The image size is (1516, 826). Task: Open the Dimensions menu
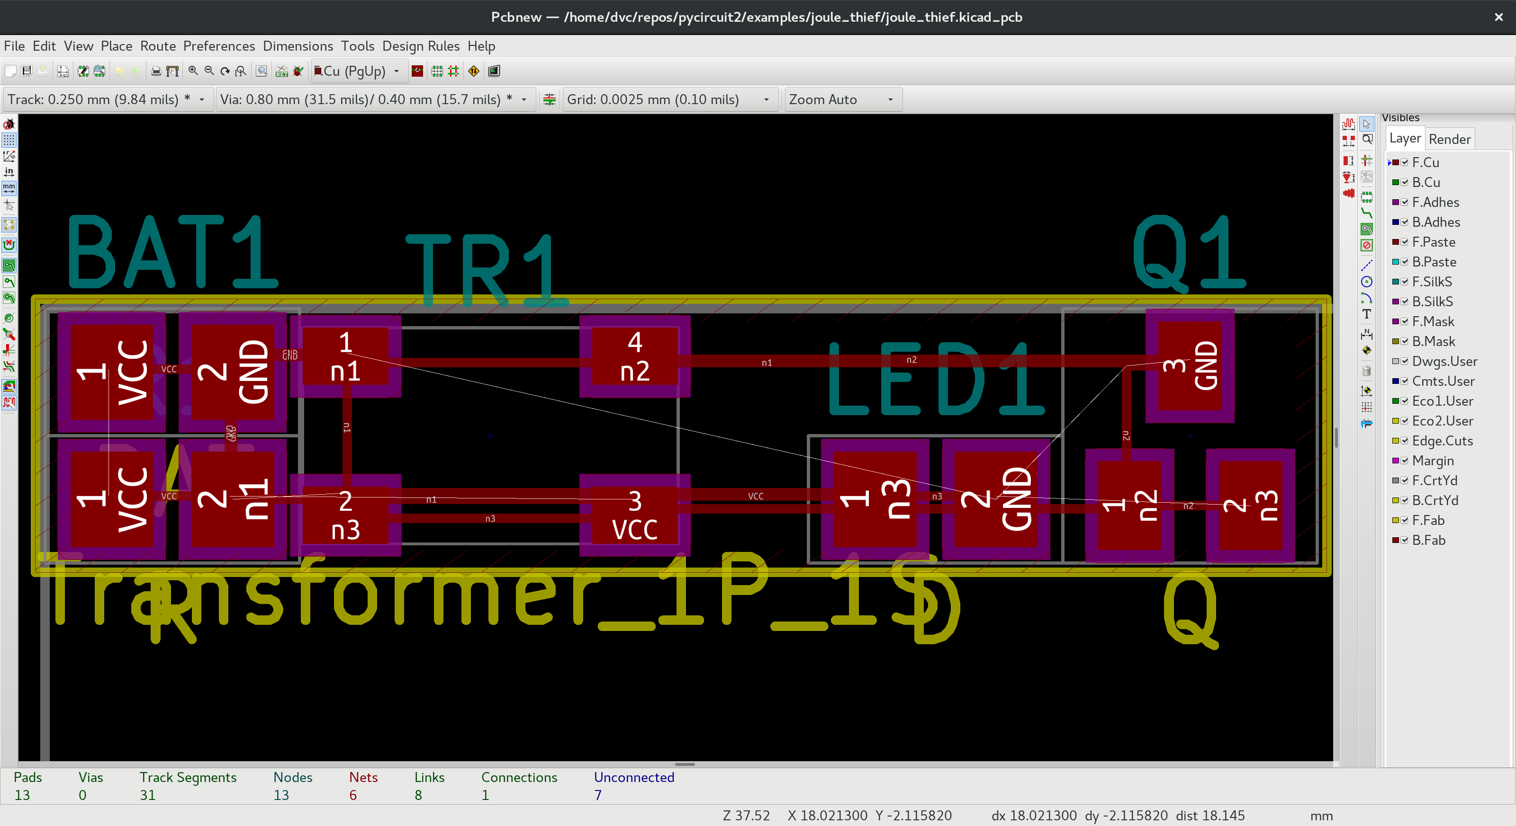click(298, 46)
